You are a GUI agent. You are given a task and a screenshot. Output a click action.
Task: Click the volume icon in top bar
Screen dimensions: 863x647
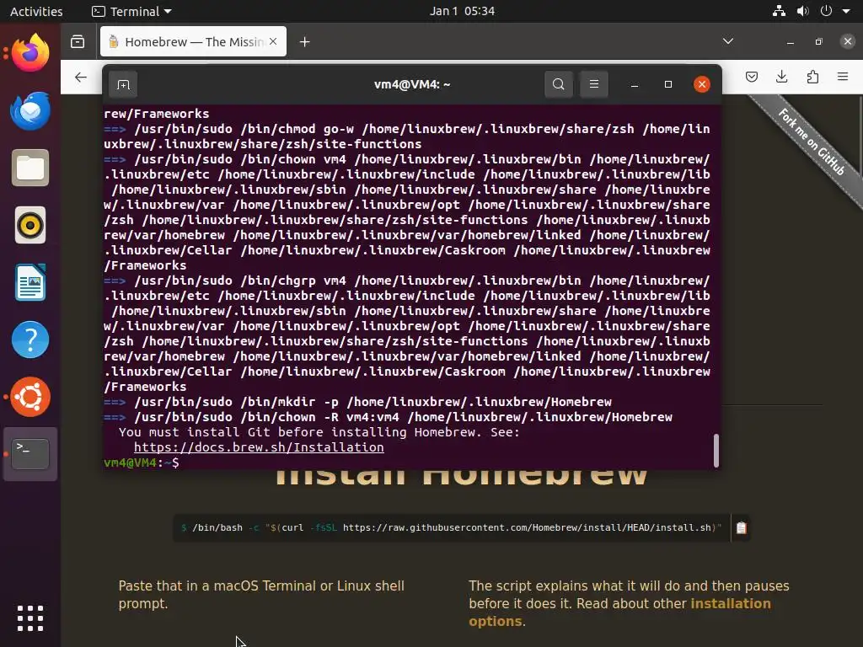802,11
